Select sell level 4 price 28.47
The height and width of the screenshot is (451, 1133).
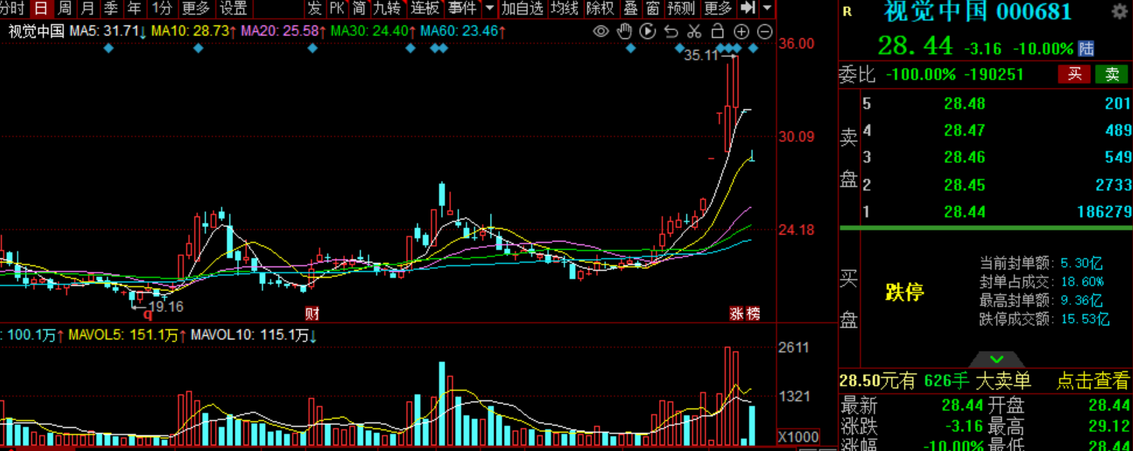click(964, 131)
